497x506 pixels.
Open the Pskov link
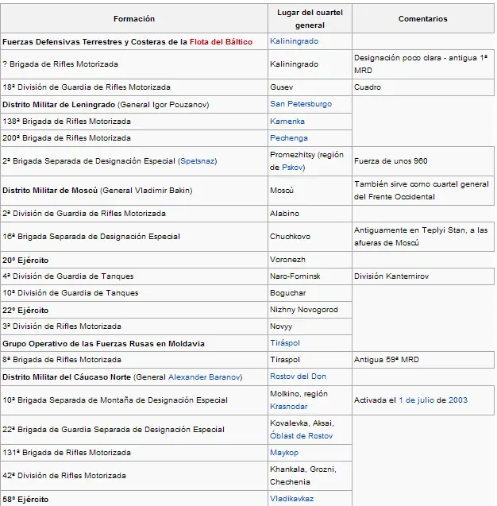click(291, 168)
